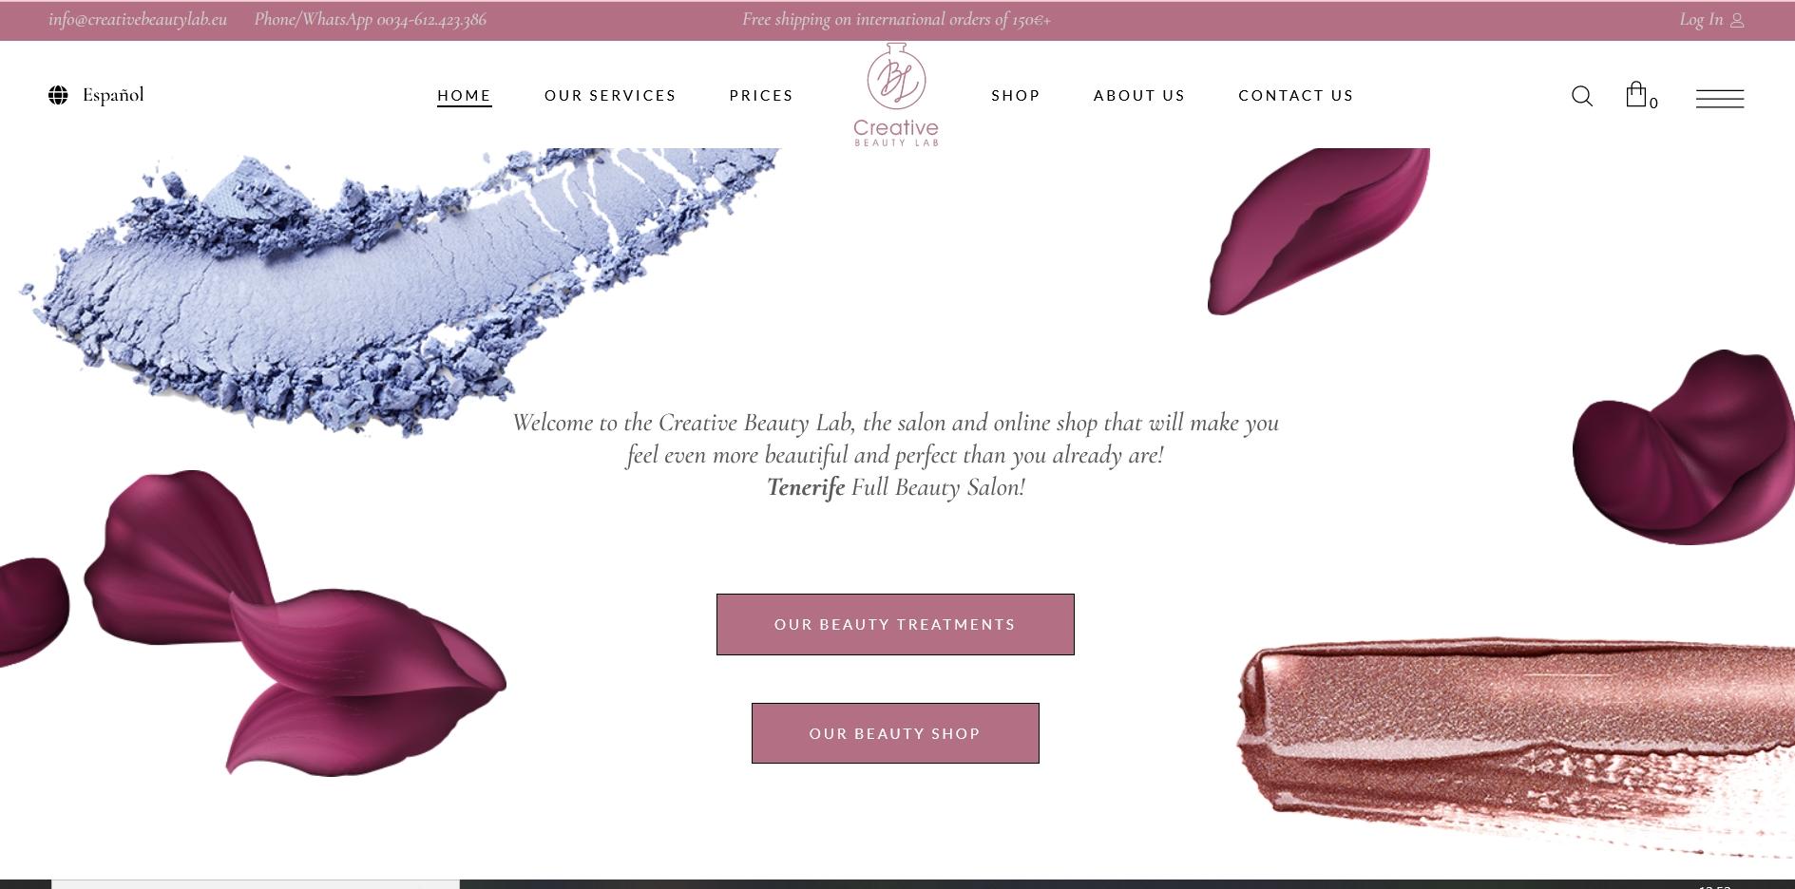Open the hamburger side menu icon

click(x=1719, y=98)
